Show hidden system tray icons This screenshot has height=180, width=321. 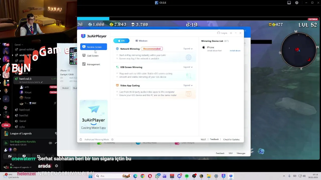tap(284, 176)
